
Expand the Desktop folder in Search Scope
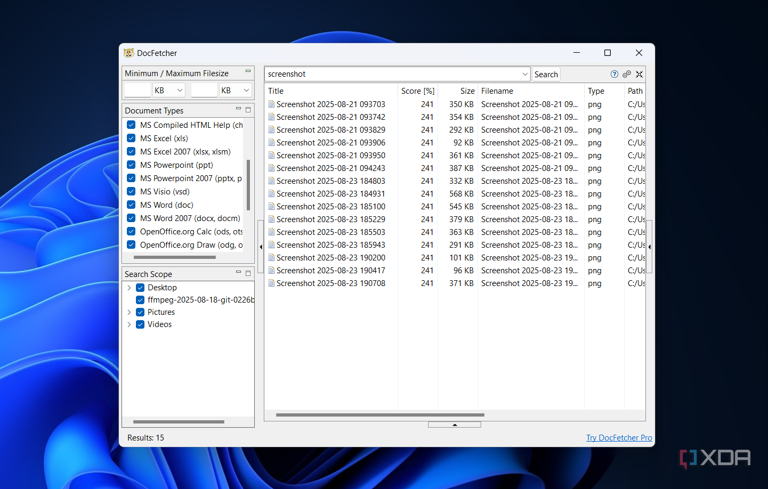pos(129,288)
